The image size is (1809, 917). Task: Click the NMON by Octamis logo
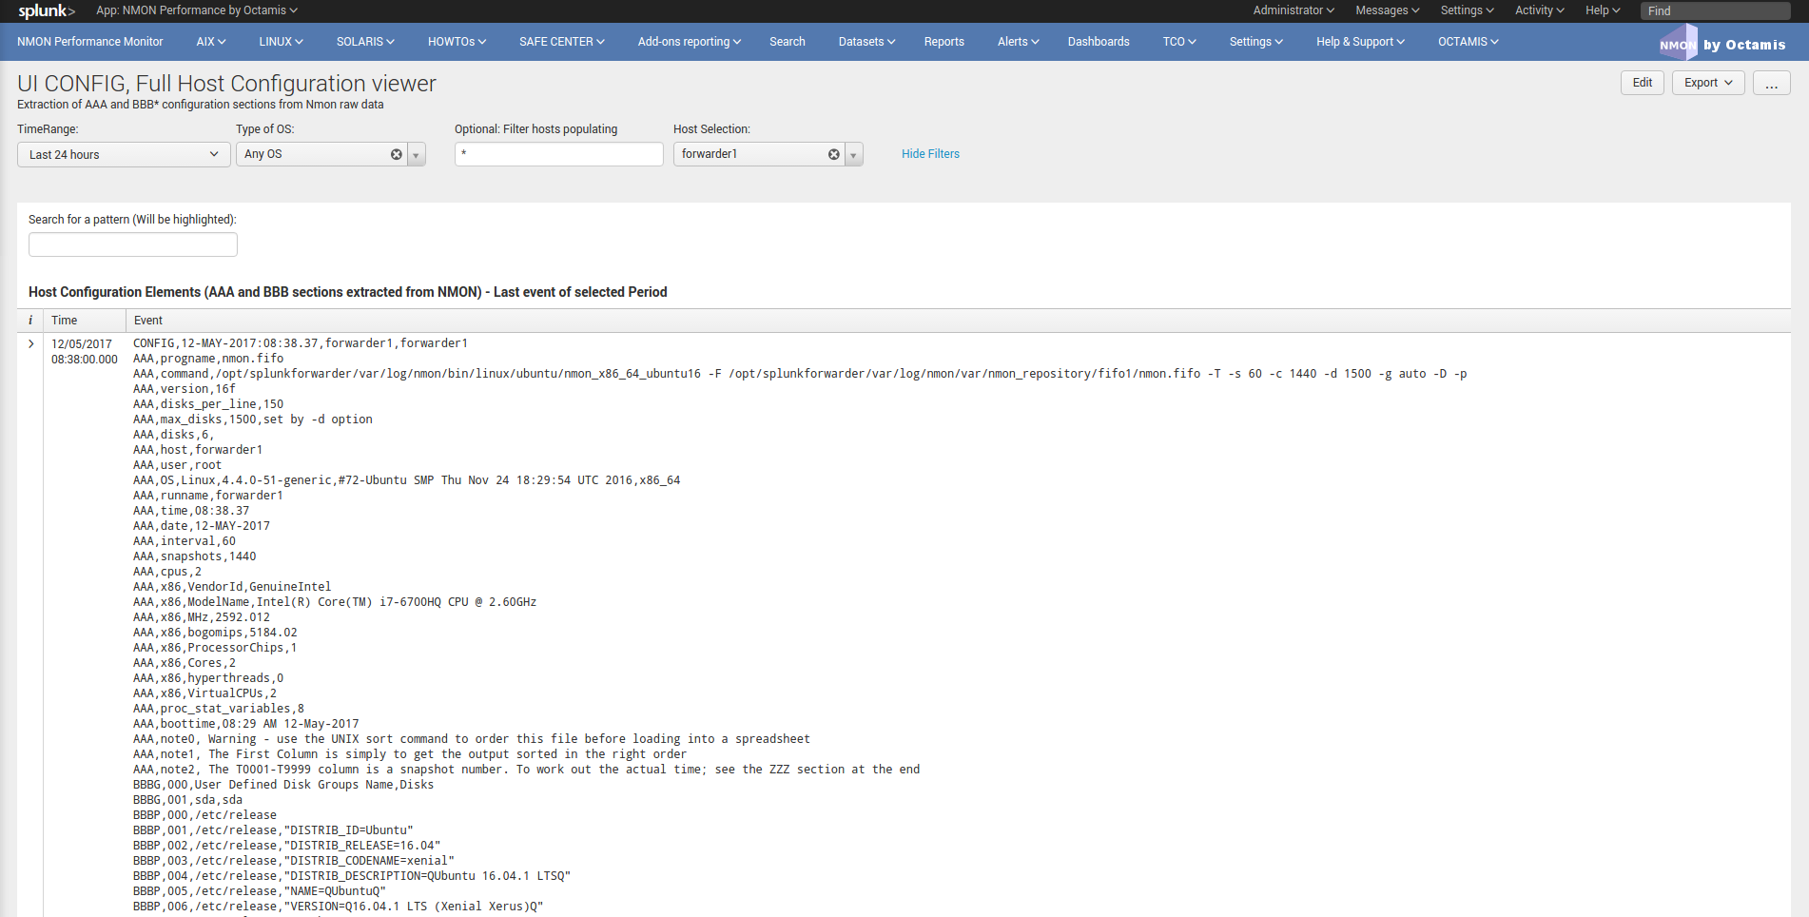[x=1721, y=44]
